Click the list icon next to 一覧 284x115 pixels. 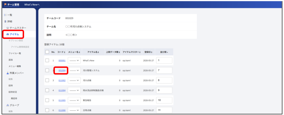(x=5, y=15)
